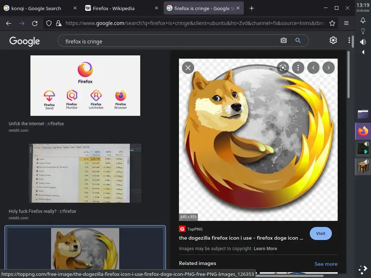Open a new browser tab
Screen dimensions: 371x278
coord(251,8)
